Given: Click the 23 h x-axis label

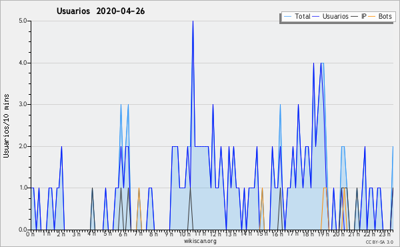Looking at the screenshot, I should click(x=384, y=234).
